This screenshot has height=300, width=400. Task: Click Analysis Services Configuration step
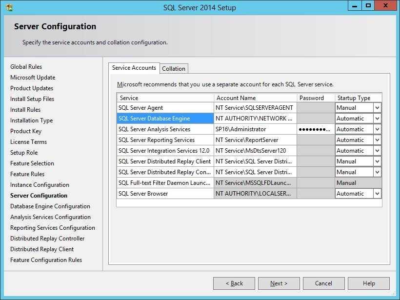50,217
